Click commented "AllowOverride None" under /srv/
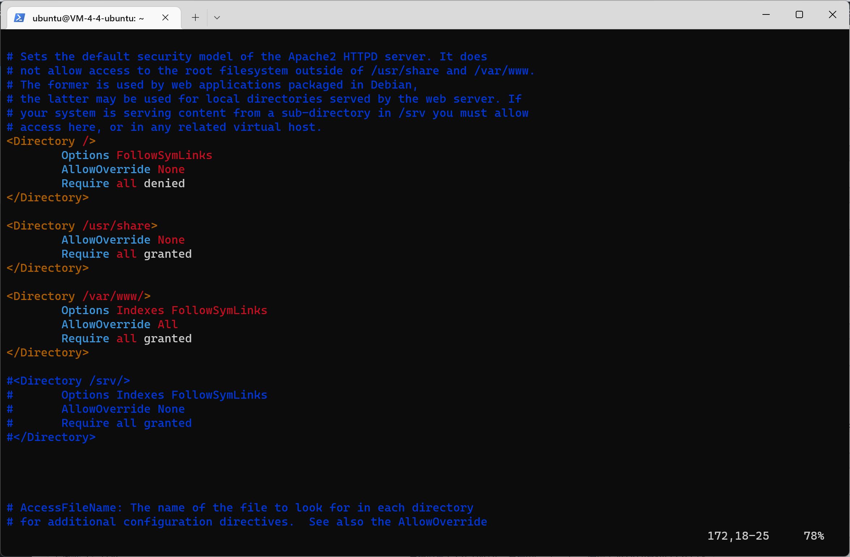The image size is (850, 557). tap(123, 409)
